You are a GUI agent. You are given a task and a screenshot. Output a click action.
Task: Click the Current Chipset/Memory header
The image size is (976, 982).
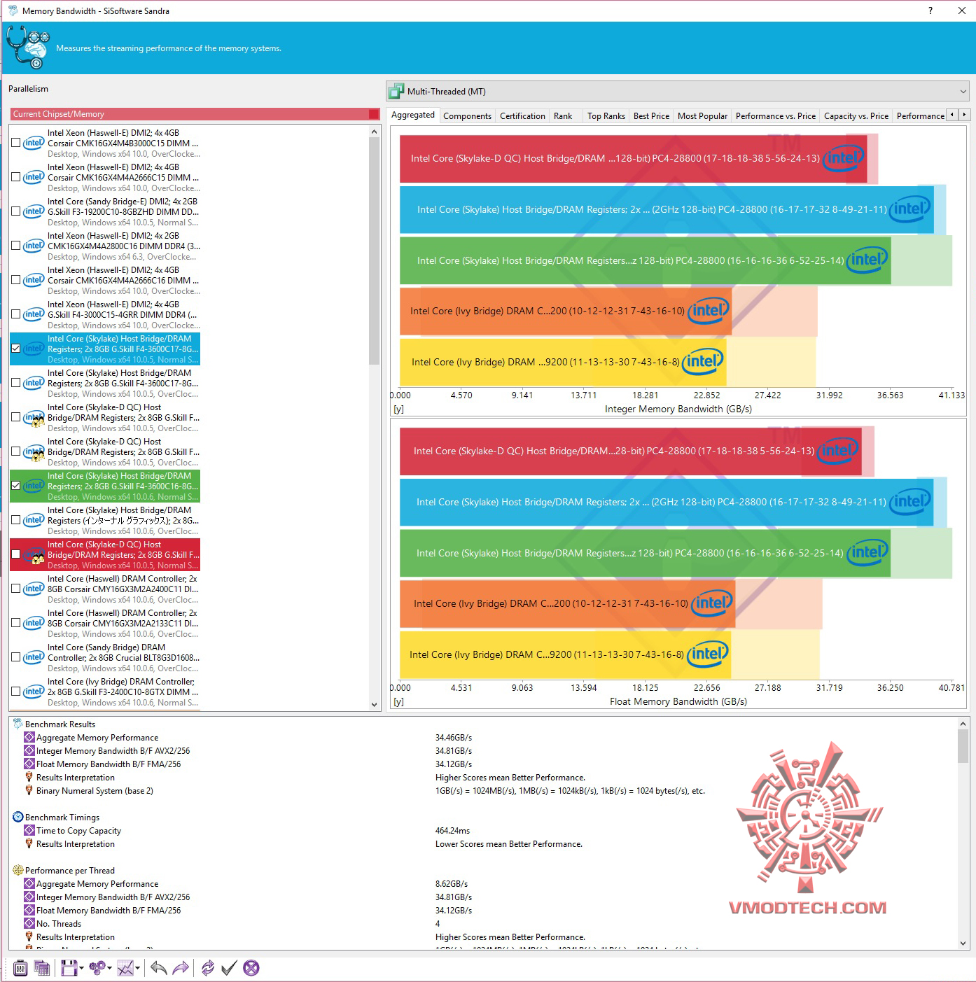195,114
